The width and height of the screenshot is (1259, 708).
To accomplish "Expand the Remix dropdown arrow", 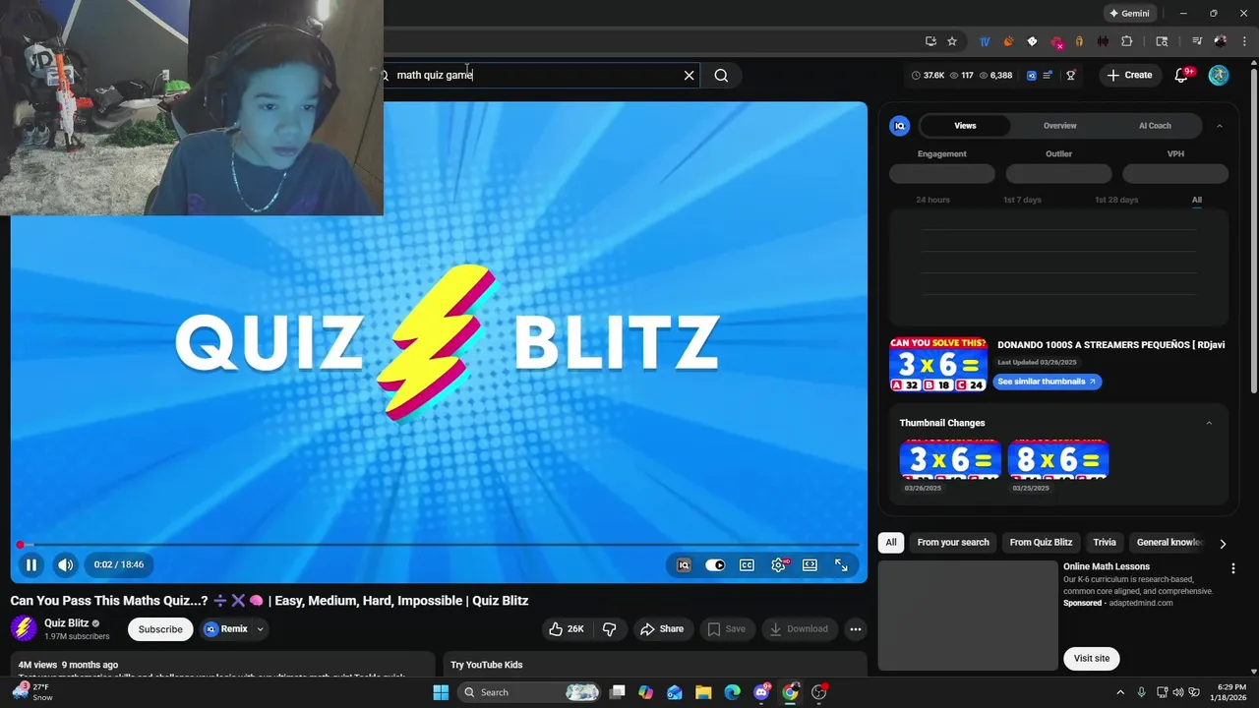I will pos(261,629).
